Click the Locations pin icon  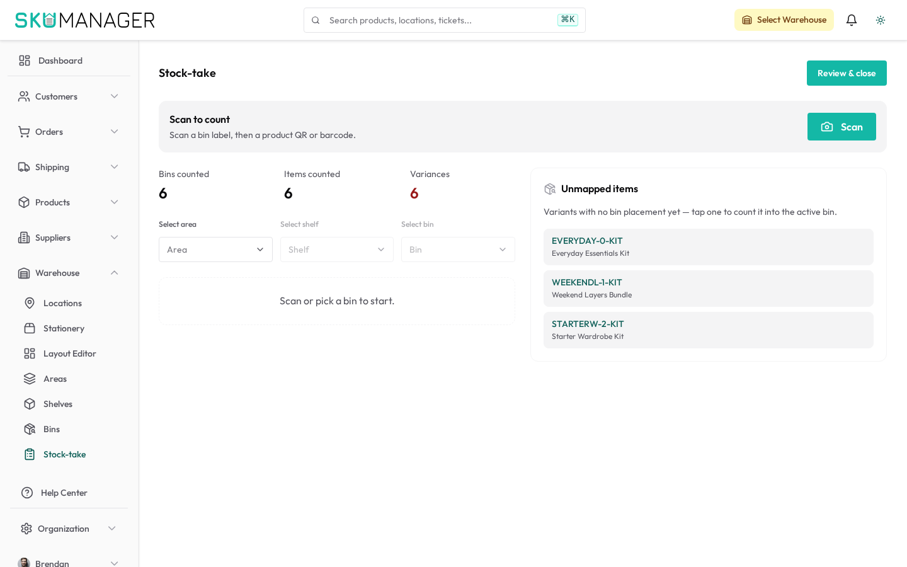[x=30, y=303]
